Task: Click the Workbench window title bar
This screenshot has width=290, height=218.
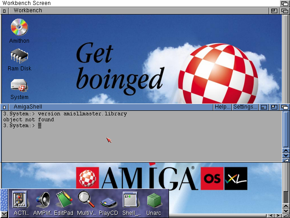Action: 139,11
